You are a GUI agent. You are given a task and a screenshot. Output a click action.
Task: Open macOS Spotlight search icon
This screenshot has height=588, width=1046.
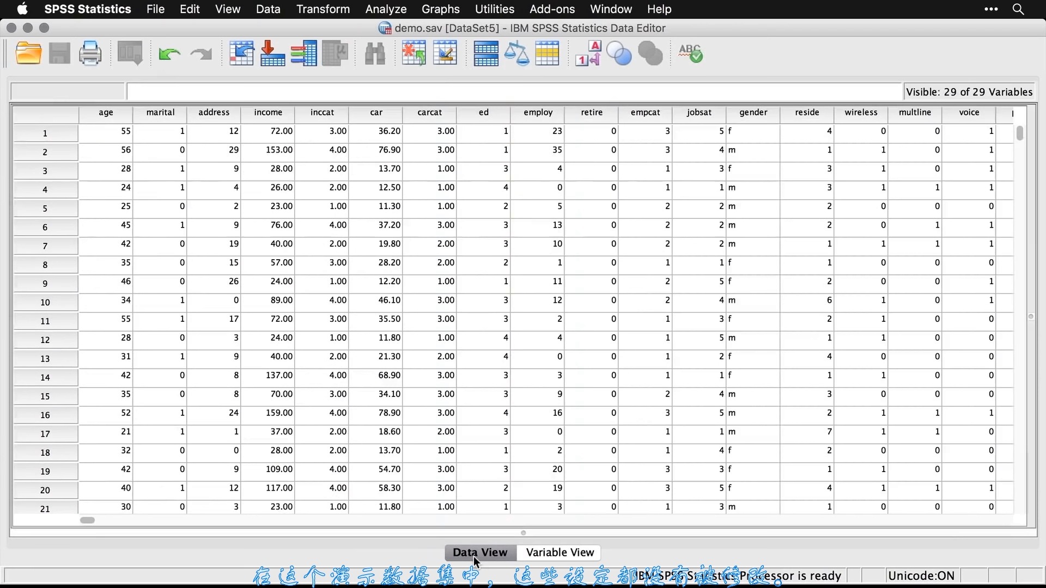pos(1018,9)
